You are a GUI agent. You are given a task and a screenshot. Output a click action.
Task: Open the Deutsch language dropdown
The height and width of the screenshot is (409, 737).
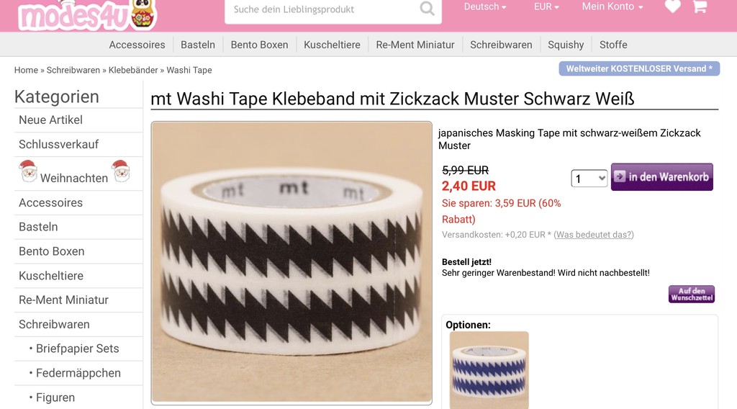tap(485, 7)
